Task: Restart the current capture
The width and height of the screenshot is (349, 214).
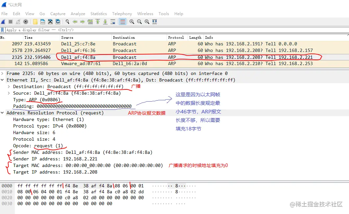Action: (x=18, y=22)
